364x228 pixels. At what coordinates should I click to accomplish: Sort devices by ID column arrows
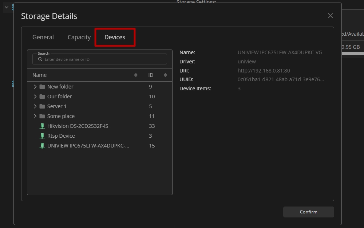165,75
